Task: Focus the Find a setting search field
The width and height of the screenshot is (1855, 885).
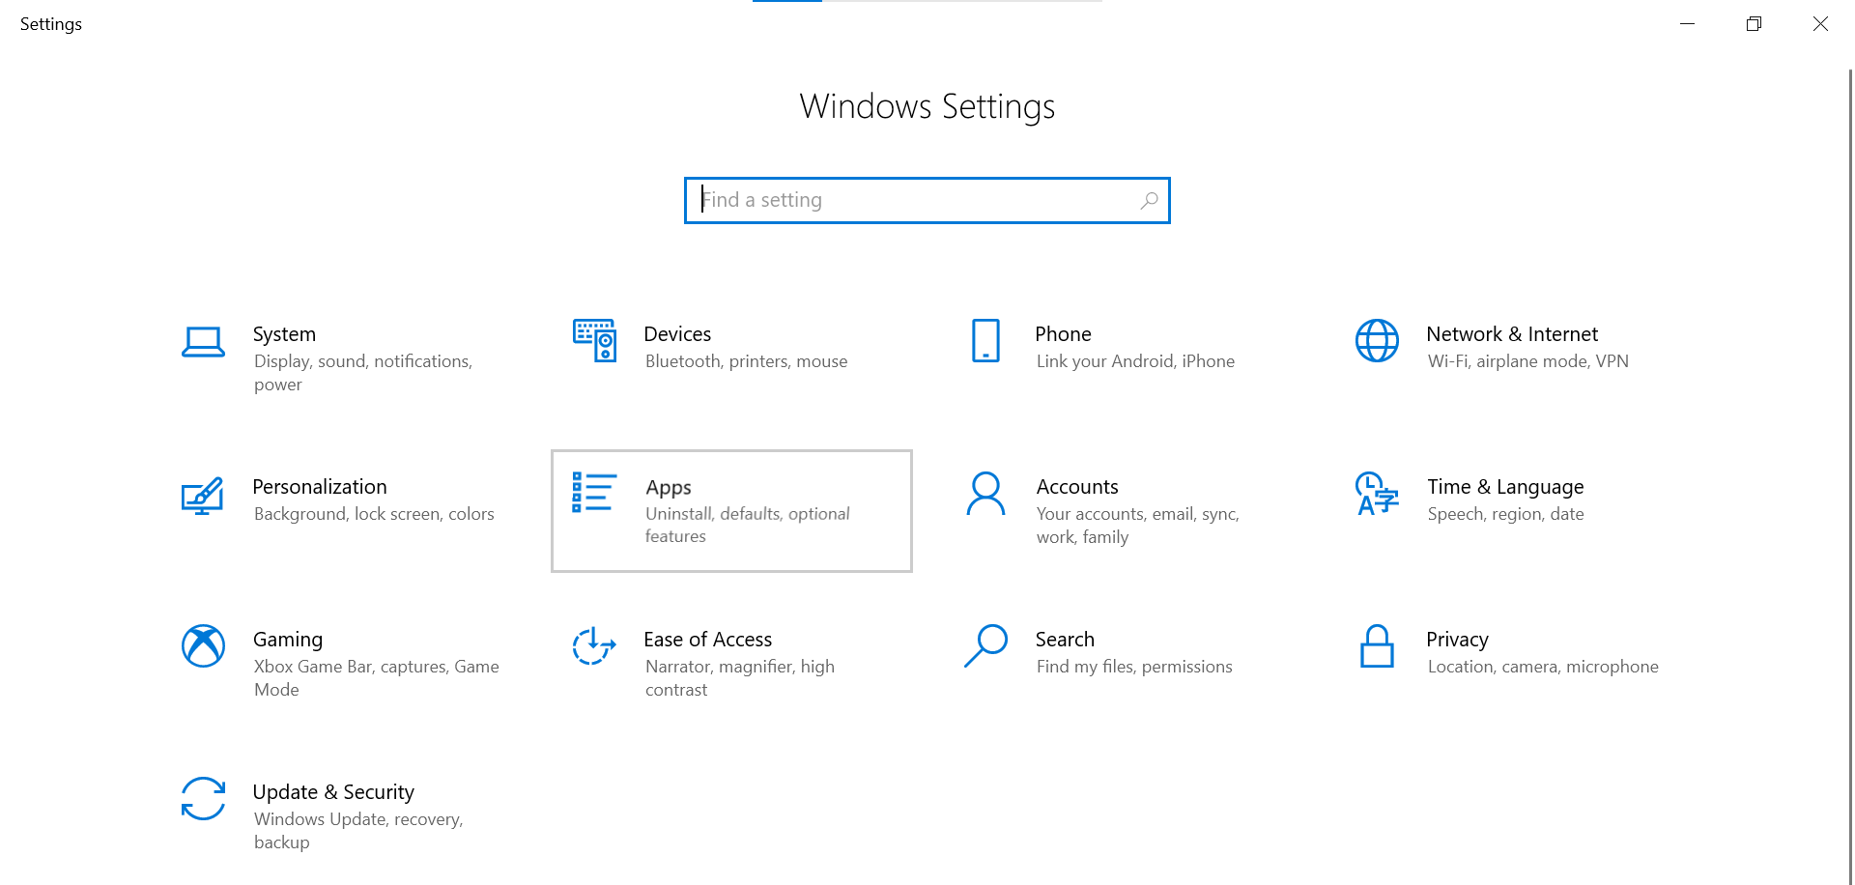Action: [x=927, y=200]
